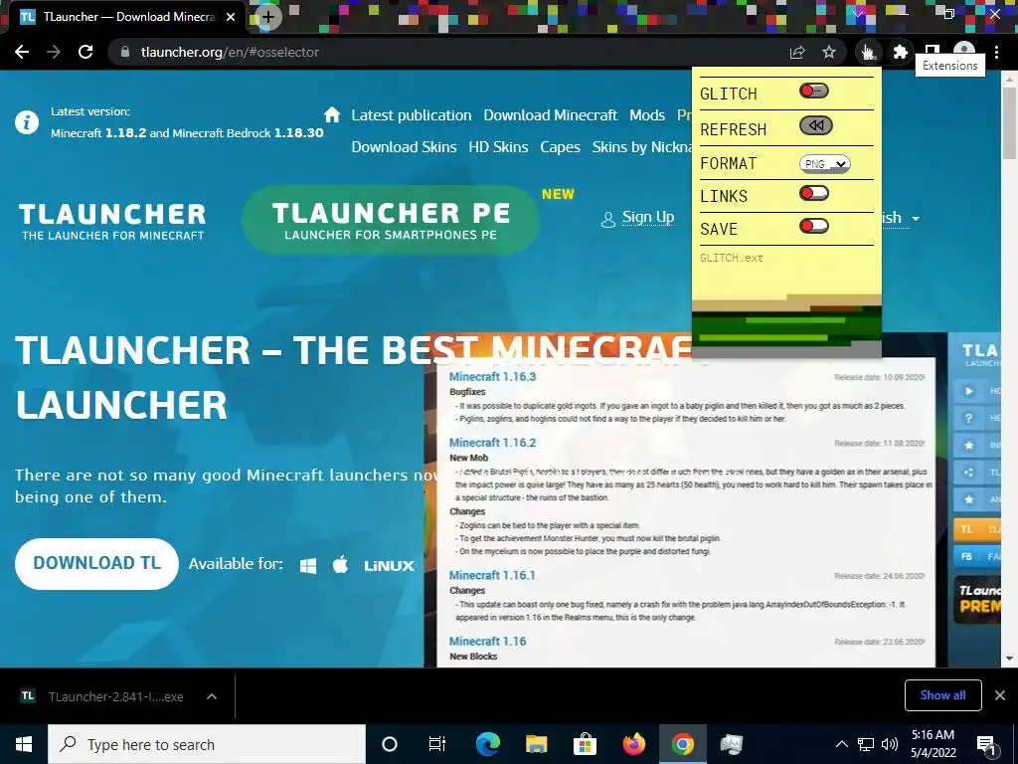Viewport: 1018px width, 764px height.
Task: Click the DOWNLOAD TL button
Action: coord(96,563)
